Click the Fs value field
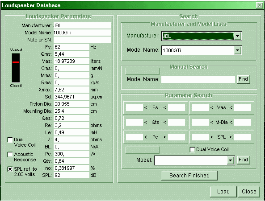 pos(72,47)
